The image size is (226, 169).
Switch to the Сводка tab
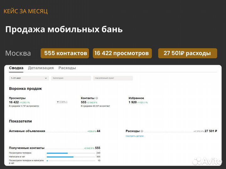[x=16, y=68]
